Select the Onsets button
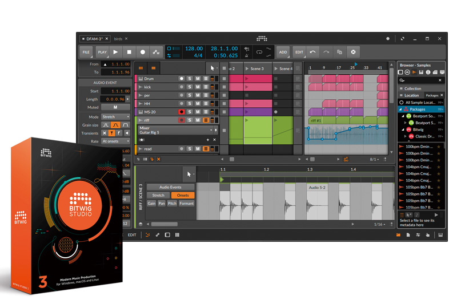Screen dimensions: 457x304 tap(183, 195)
